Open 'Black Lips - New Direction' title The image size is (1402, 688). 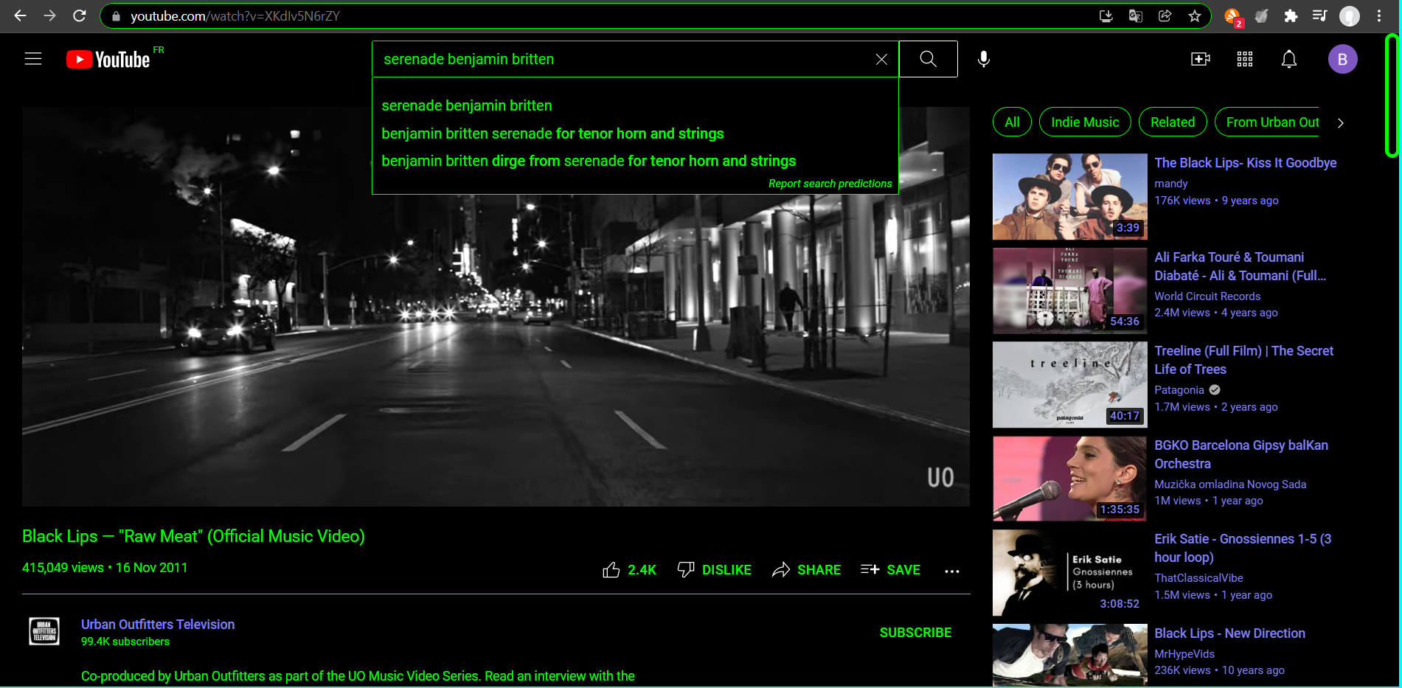(1229, 633)
